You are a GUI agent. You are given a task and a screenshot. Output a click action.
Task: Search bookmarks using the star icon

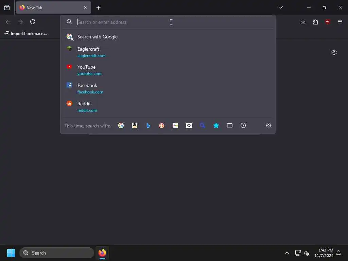pos(216,125)
